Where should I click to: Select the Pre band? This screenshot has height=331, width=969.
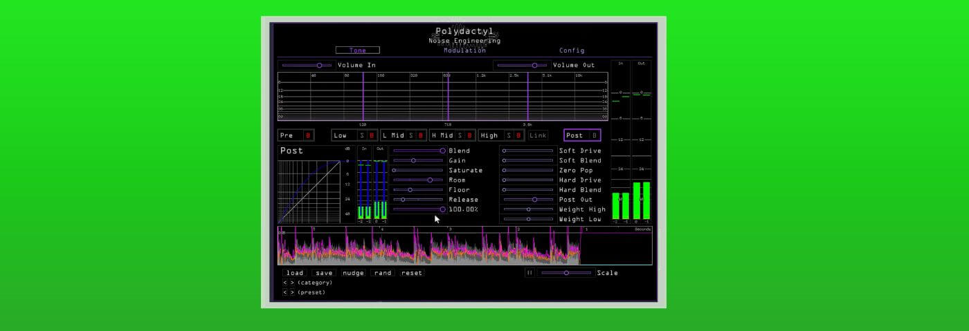click(291, 135)
